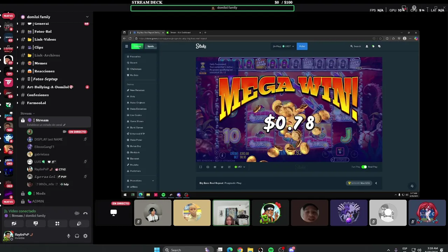
Task: Reload the Stake page
Action: [130, 38]
